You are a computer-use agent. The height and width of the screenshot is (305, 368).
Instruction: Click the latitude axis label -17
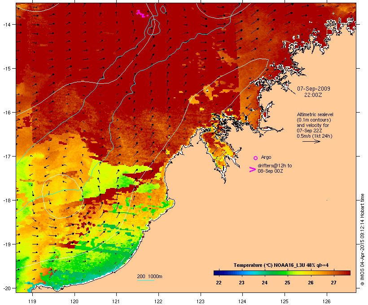(x=6, y=156)
